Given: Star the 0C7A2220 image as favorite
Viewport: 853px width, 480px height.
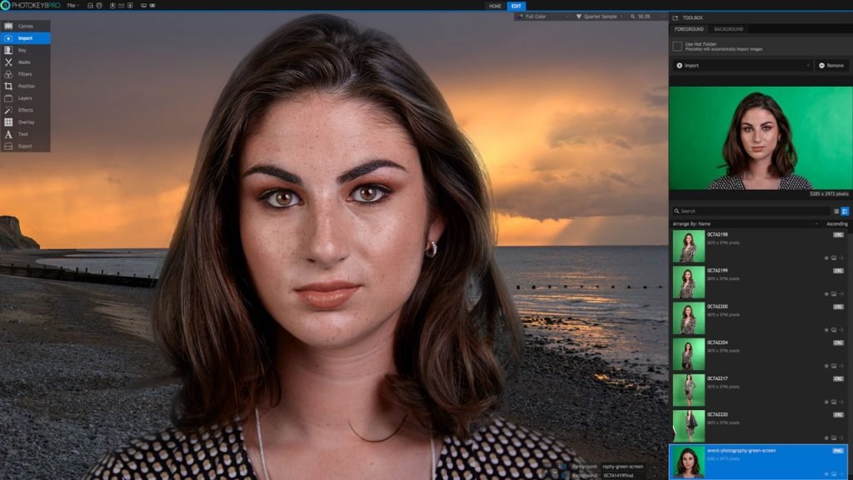Looking at the screenshot, I should click(x=826, y=437).
